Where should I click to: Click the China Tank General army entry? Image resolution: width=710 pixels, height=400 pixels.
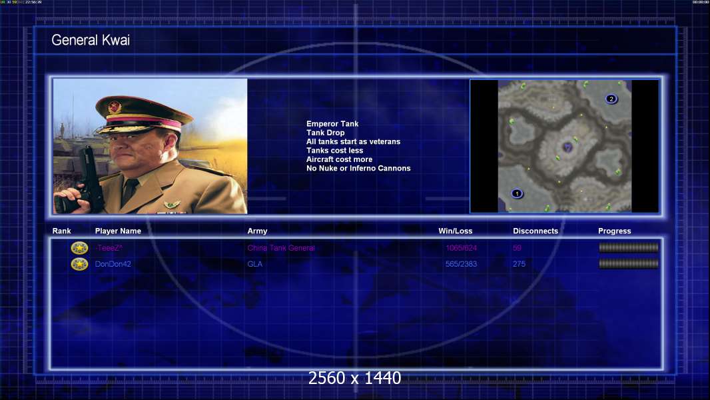tap(281, 248)
